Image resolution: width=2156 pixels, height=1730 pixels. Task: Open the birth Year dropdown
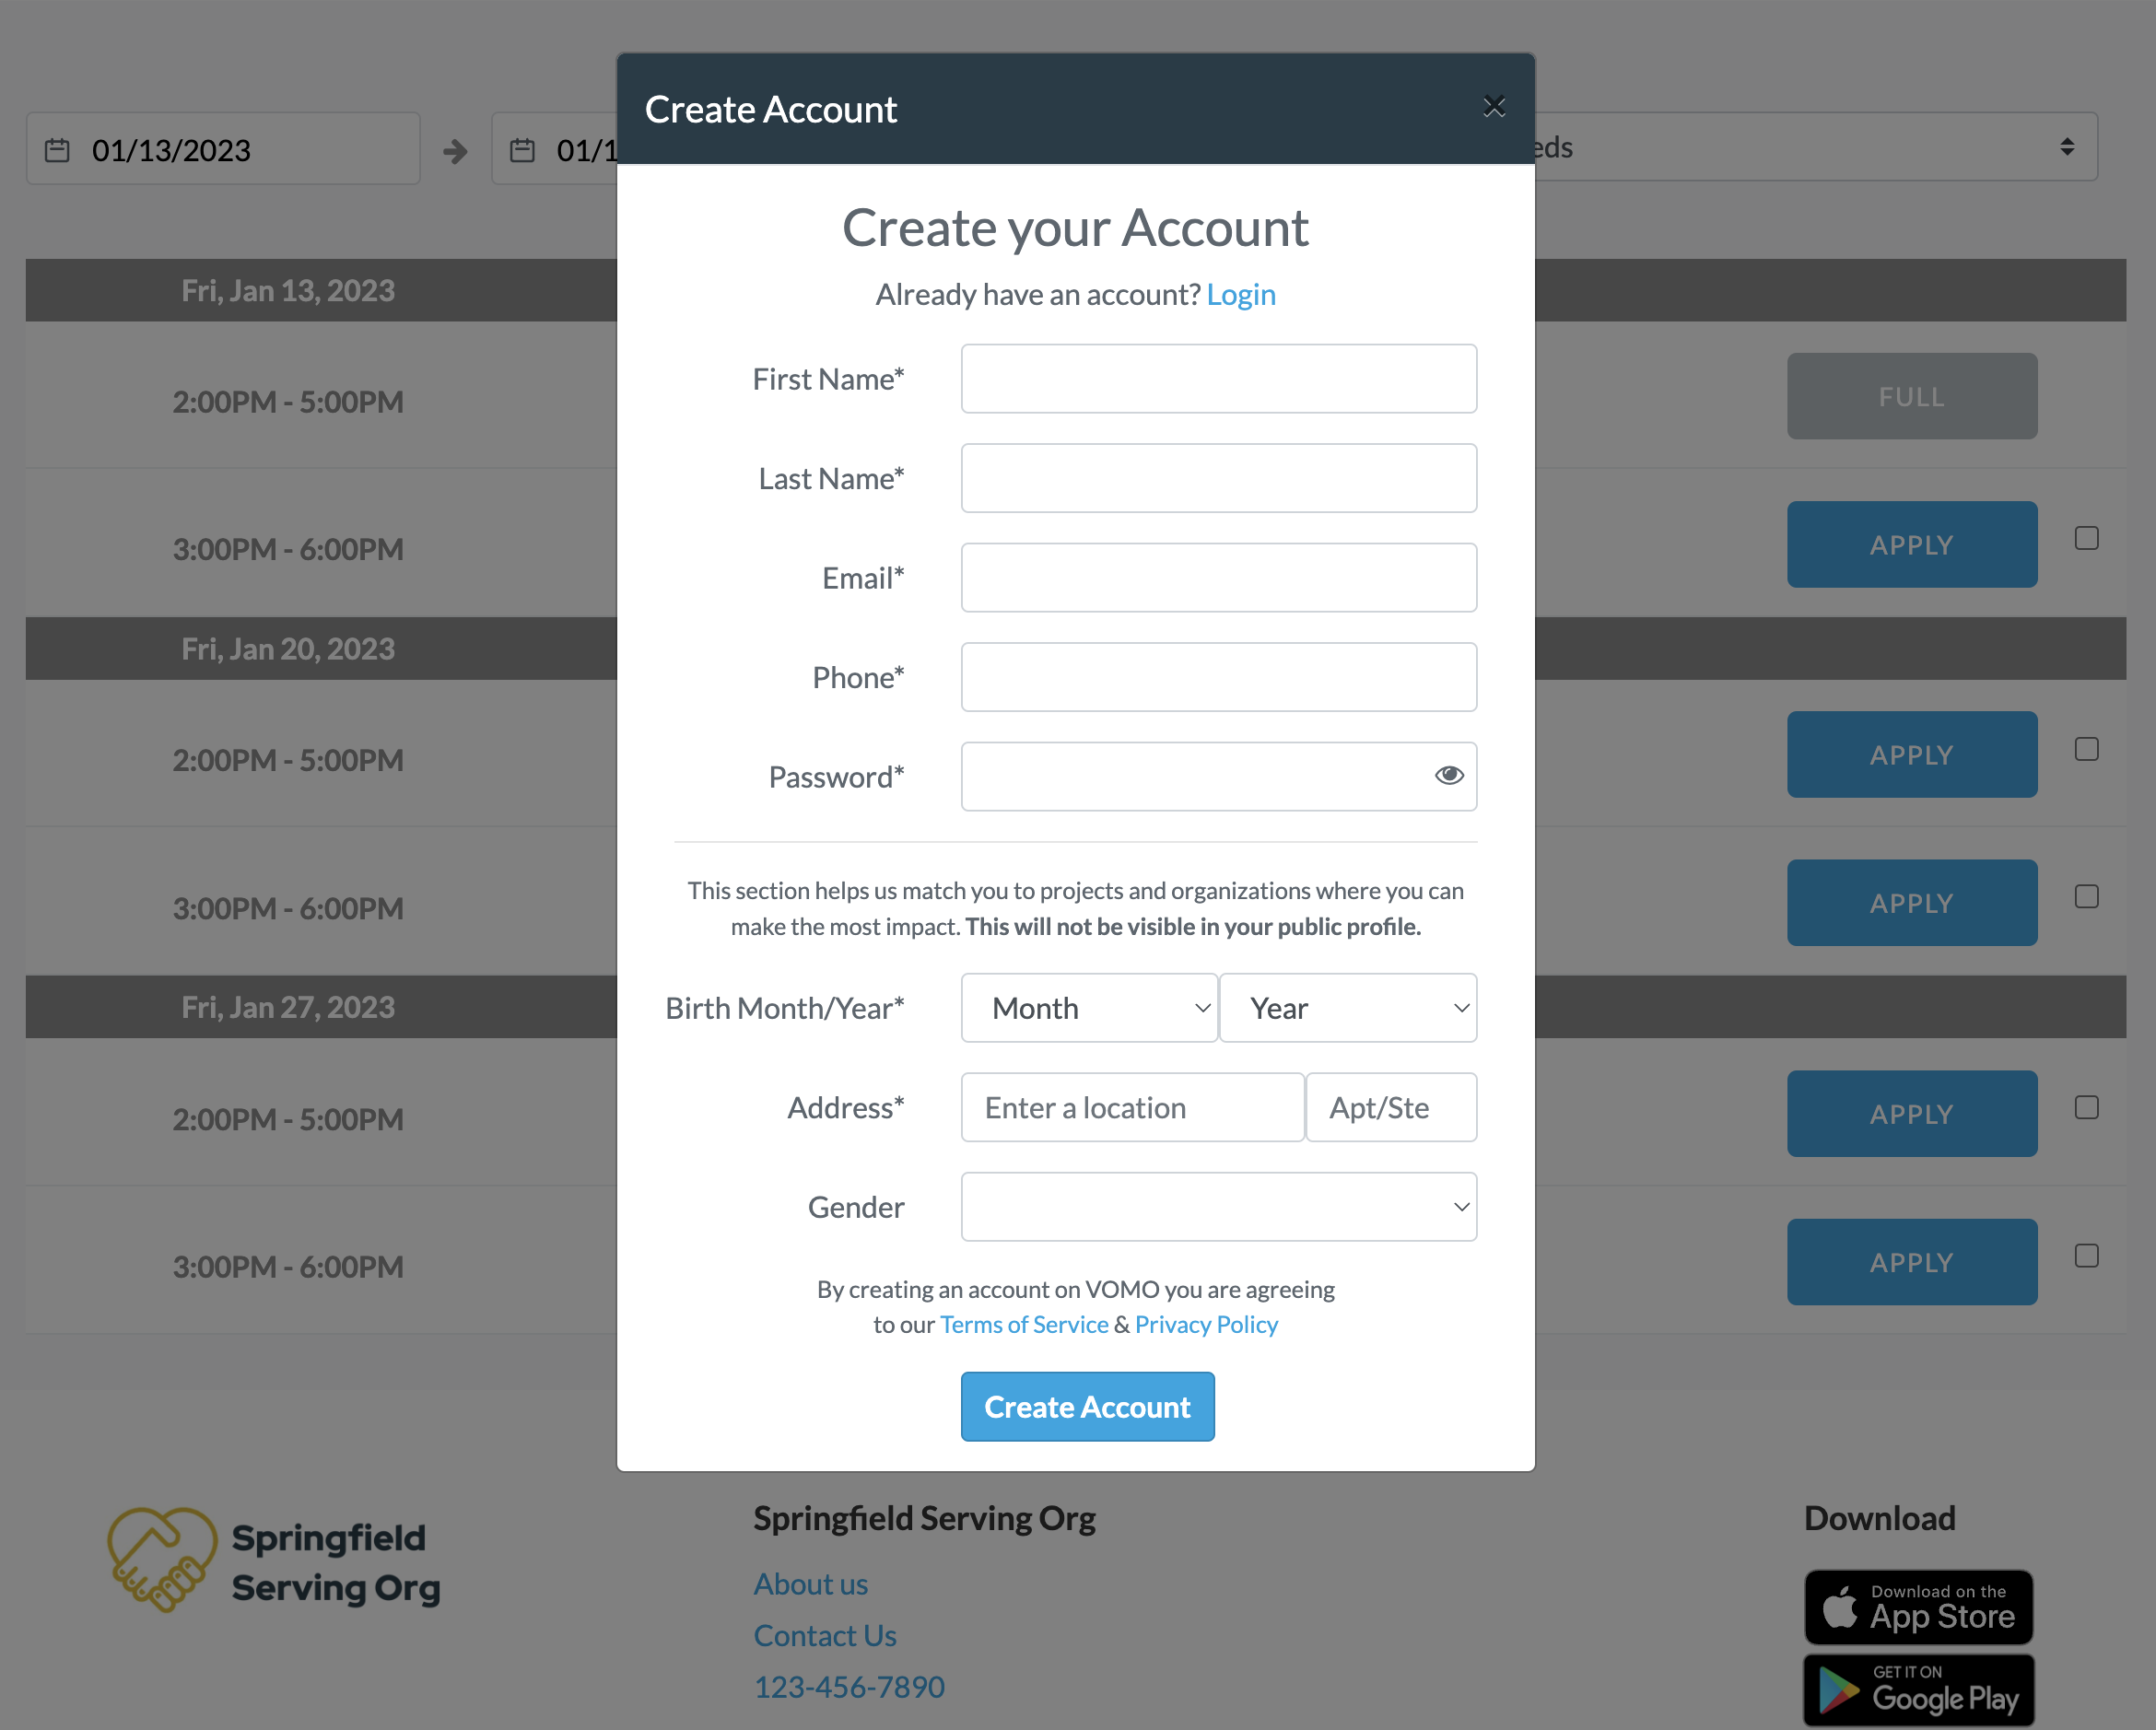tap(1348, 1008)
